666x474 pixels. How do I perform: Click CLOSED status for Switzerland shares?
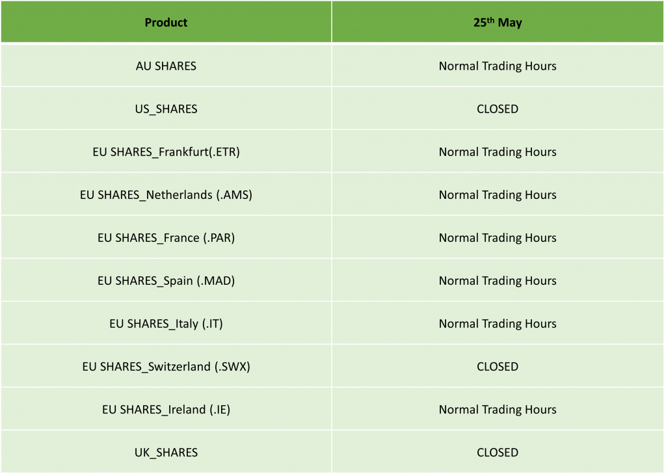(498, 366)
